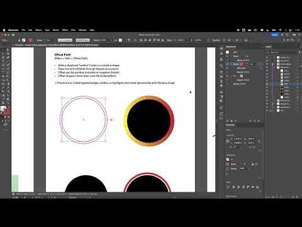Screen dimensions: 302x227
Task: Open the Type menu
Action: click(47, 30)
